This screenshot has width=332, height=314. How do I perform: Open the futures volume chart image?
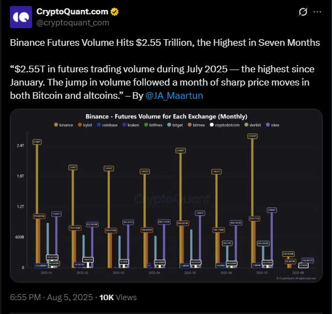click(x=166, y=195)
